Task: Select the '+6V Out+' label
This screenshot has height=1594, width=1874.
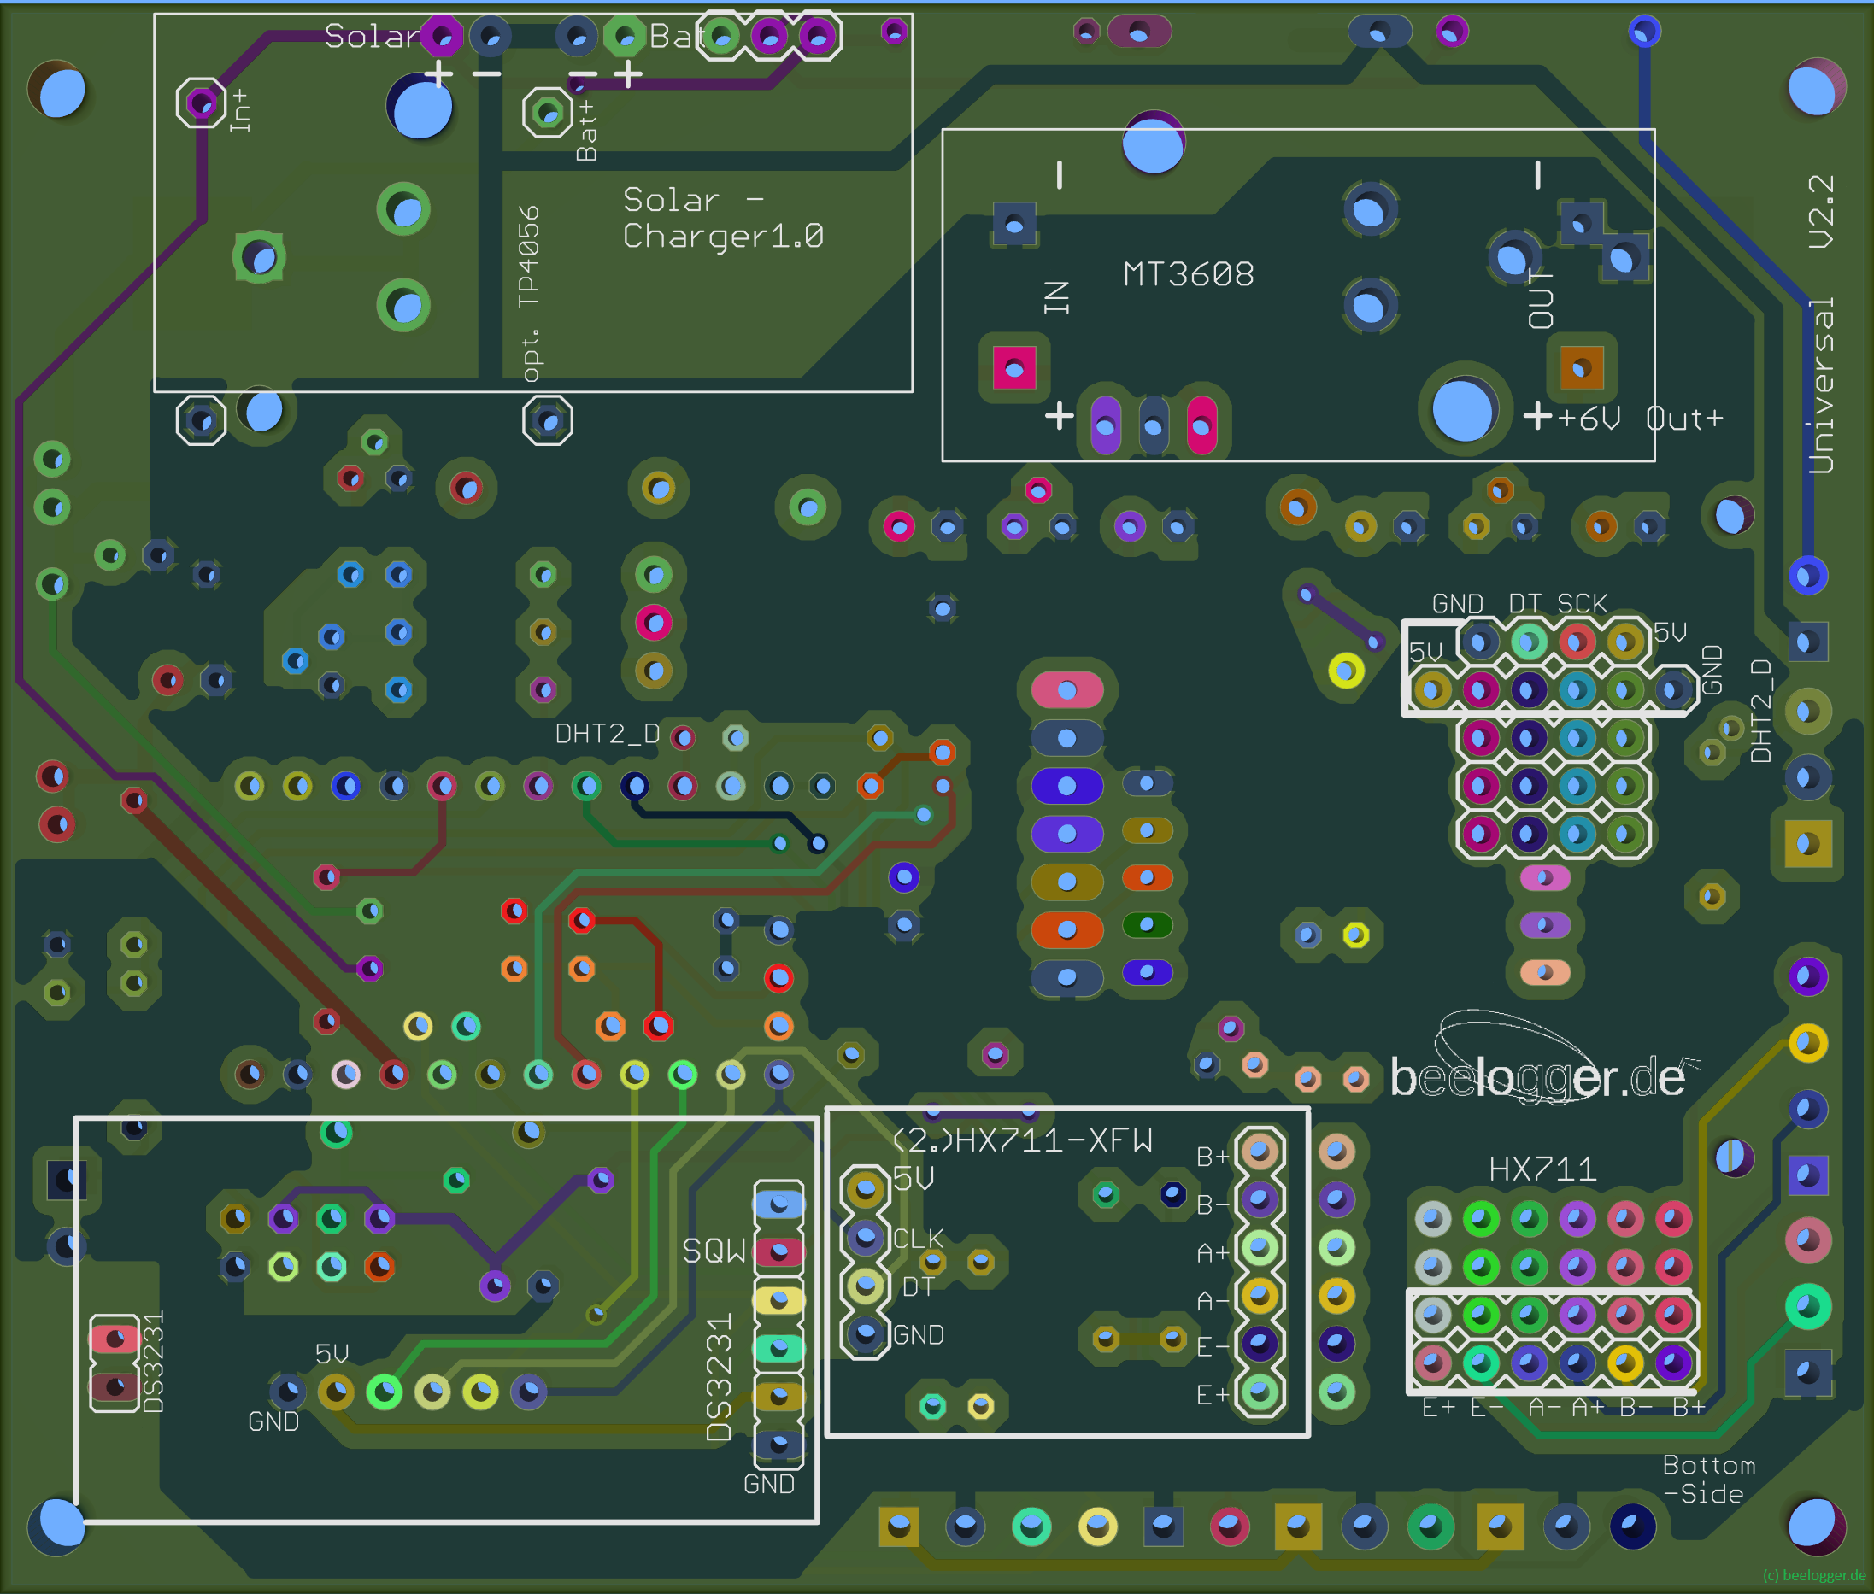Action: [1641, 419]
